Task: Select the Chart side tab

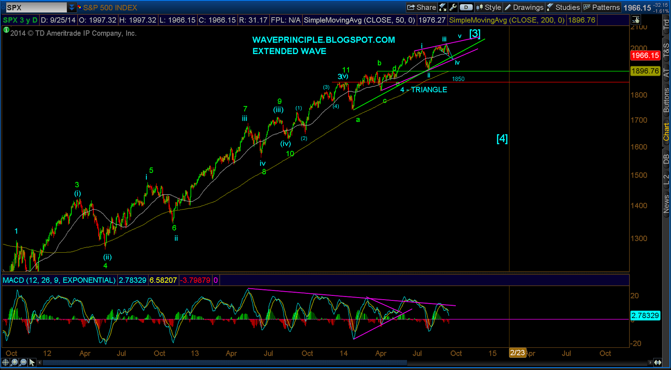Action: pos(666,132)
